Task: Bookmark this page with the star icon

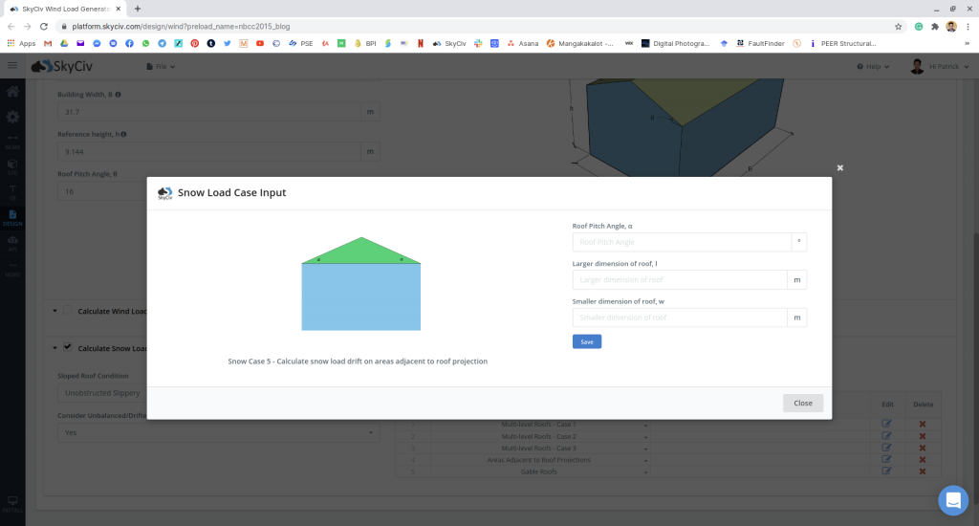Action: click(899, 26)
